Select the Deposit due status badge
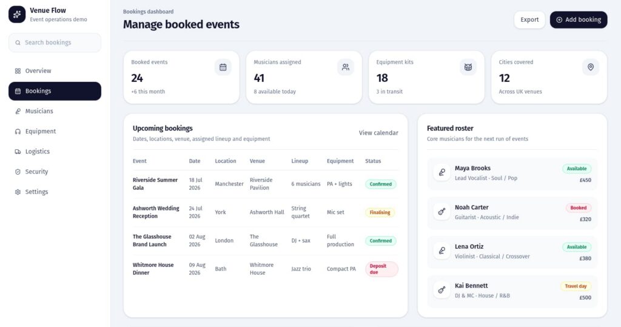This screenshot has width=621, height=327. [381, 269]
